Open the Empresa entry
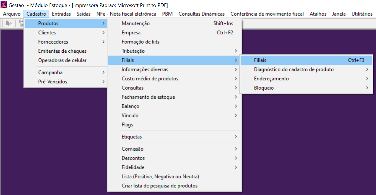The width and height of the screenshot is (376, 195). (131, 33)
